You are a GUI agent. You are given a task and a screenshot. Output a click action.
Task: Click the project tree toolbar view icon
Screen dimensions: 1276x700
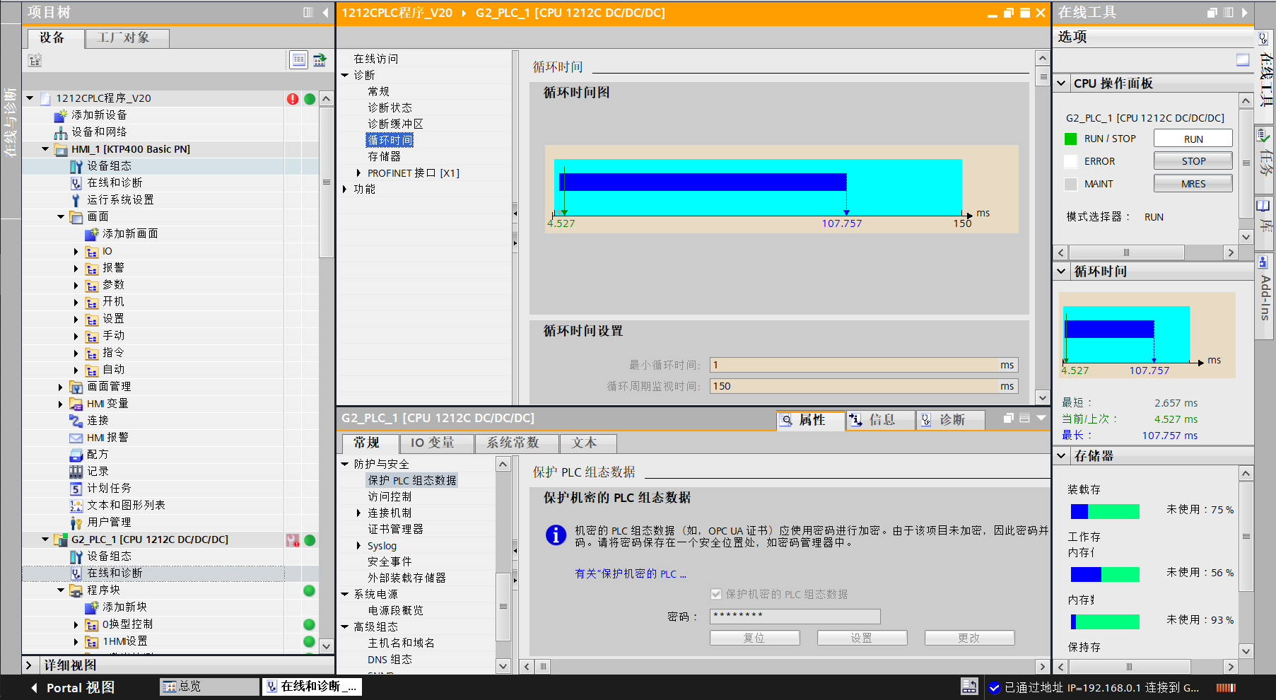coord(299,60)
